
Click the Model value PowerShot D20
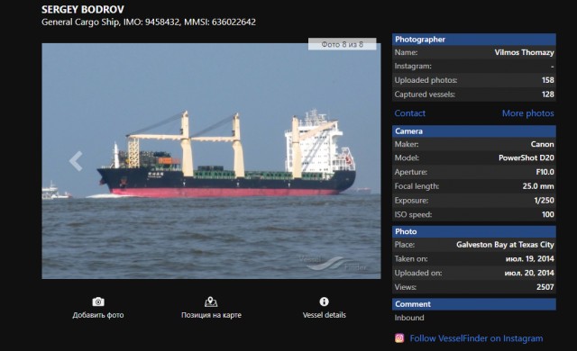pos(527,157)
